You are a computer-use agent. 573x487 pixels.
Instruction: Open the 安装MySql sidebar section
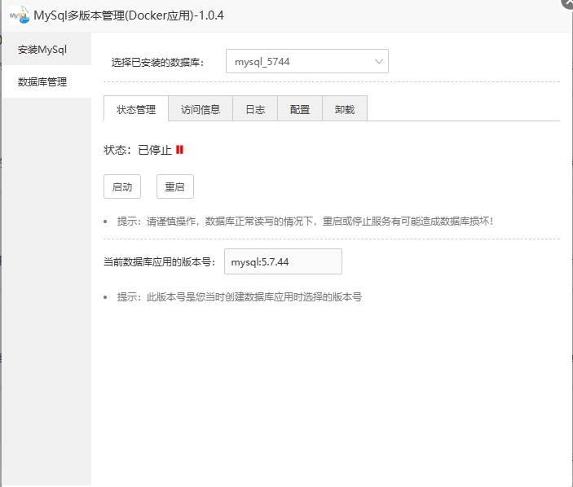tap(46, 49)
